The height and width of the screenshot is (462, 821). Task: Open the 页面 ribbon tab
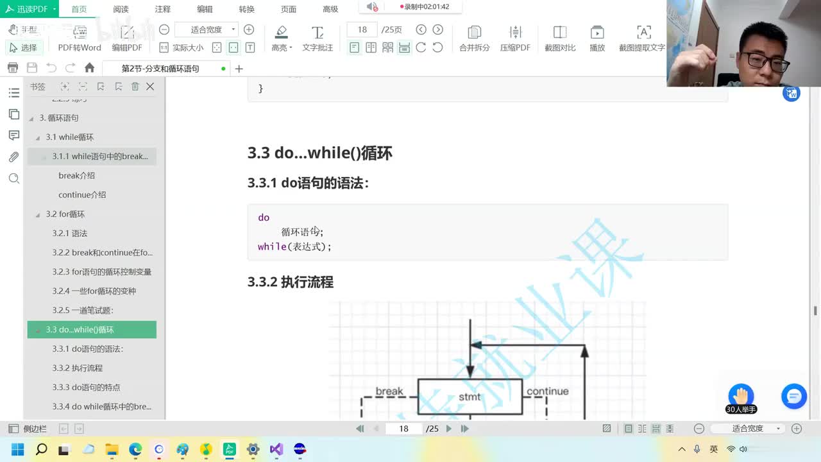(289, 9)
